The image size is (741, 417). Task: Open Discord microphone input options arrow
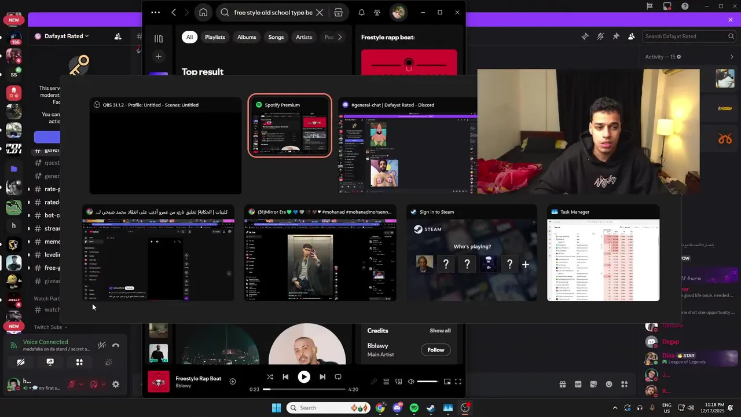tap(82, 384)
